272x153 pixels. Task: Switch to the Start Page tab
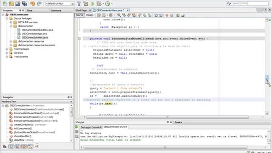pyautogui.click(x=81, y=10)
